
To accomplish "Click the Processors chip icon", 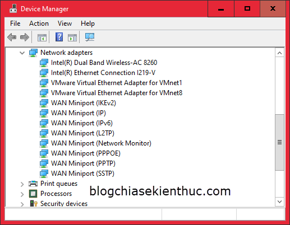I will click(33, 194).
